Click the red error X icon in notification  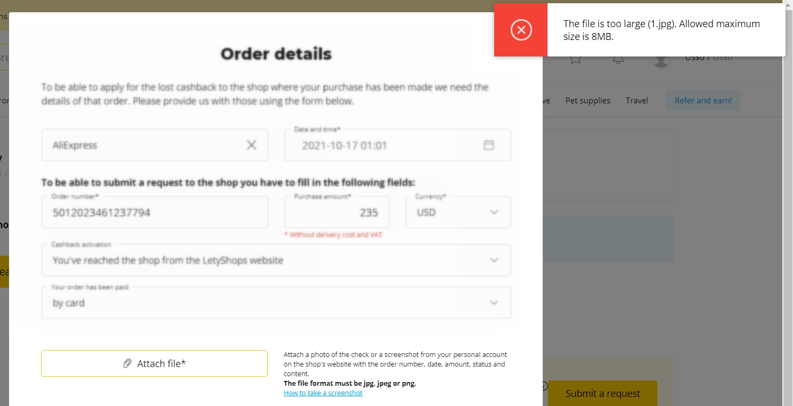pyautogui.click(x=521, y=30)
